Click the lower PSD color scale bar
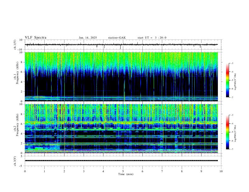This screenshot has height=192, width=249. [x=227, y=132]
